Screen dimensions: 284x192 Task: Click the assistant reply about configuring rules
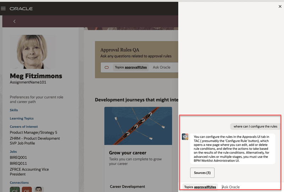[x=233, y=149]
